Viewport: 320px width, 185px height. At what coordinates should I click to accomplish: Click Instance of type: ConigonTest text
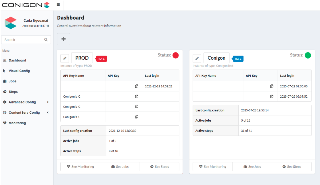pyautogui.click(x=213, y=65)
